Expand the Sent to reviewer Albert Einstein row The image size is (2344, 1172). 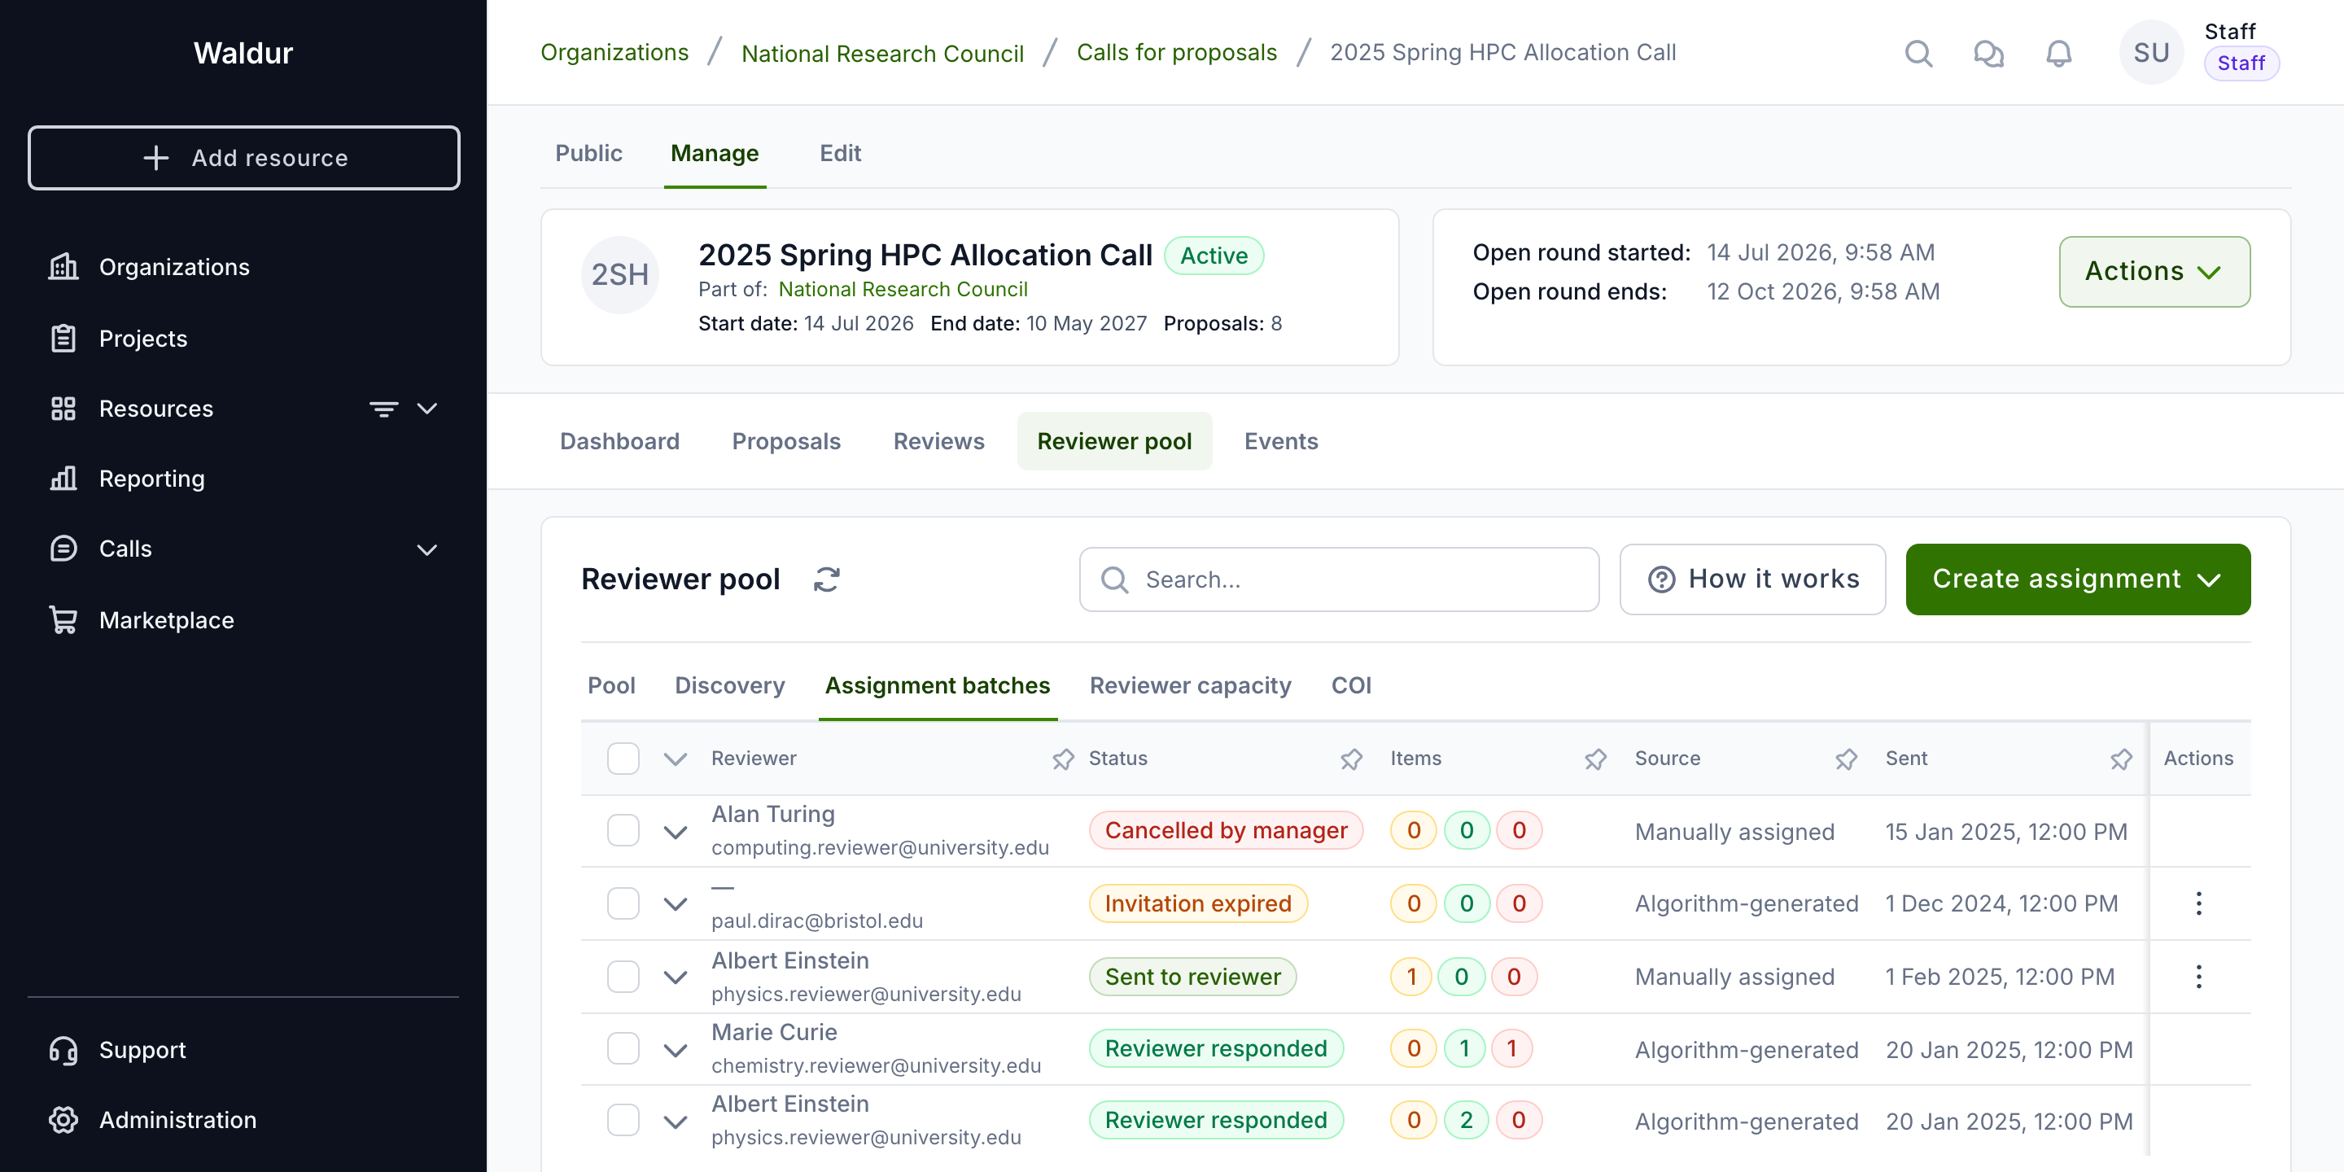676,978
